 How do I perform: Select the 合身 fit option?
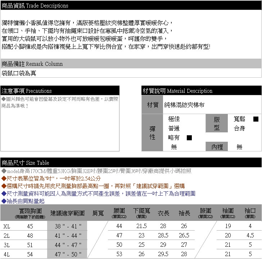(239, 128)
